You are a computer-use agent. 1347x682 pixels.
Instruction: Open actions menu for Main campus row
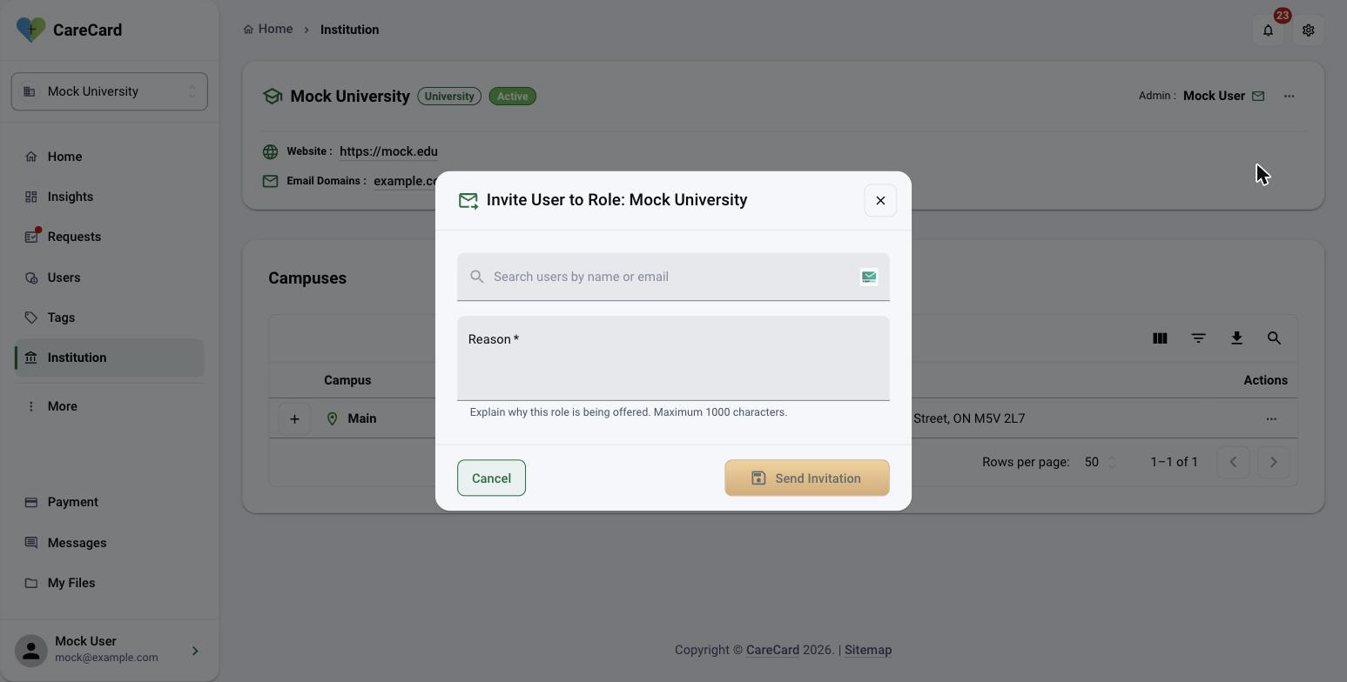point(1271,418)
